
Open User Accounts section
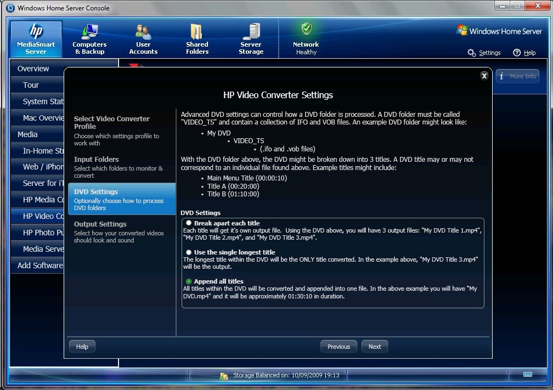(143, 39)
